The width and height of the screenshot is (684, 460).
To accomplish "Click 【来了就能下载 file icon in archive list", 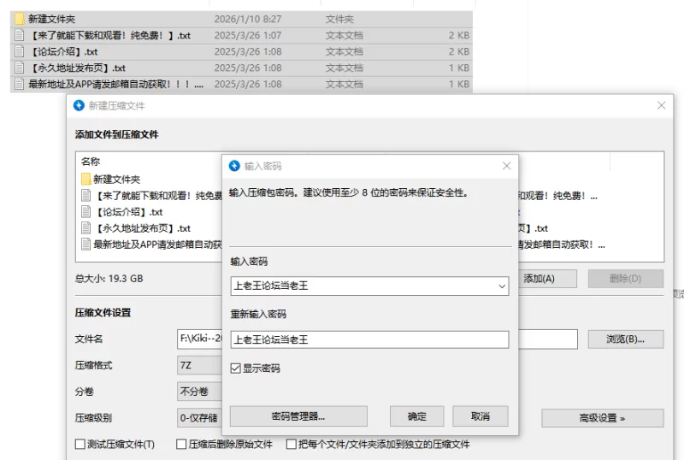I will [86, 195].
